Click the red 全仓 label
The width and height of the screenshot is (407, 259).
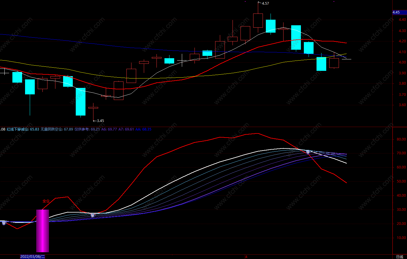pyautogui.click(x=46, y=201)
